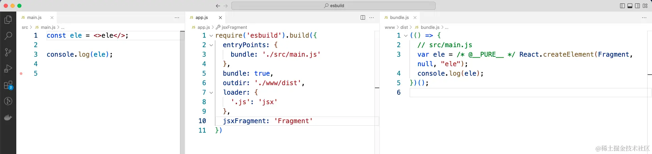Click the app.js editor overview ruler
This screenshot has height=154, width=652.
click(x=377, y=92)
